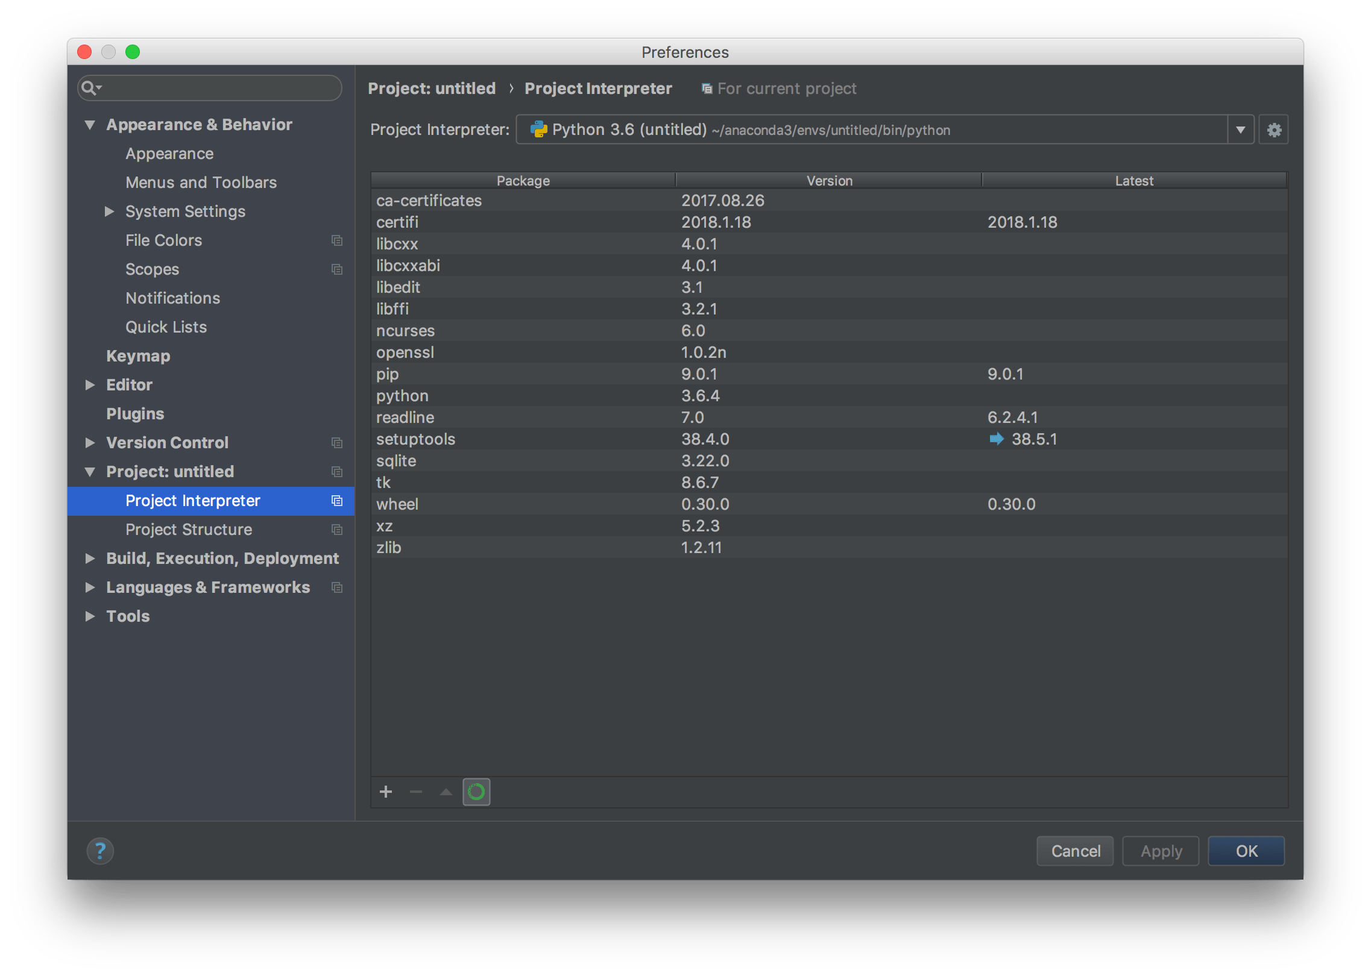
Task: Expand the Build, Execution, Deployment section
Action: (x=90, y=558)
